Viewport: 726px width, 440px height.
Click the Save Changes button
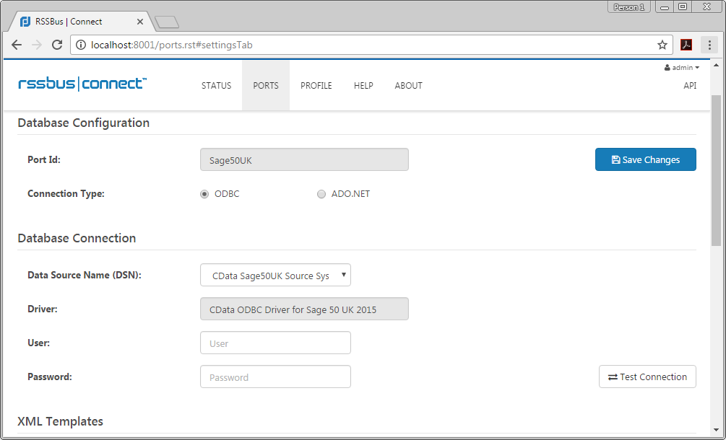click(x=645, y=159)
